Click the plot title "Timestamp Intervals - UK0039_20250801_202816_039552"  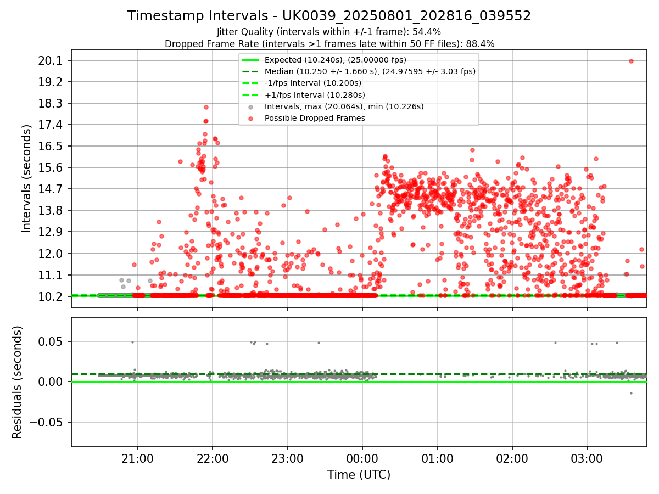pos(329,16)
